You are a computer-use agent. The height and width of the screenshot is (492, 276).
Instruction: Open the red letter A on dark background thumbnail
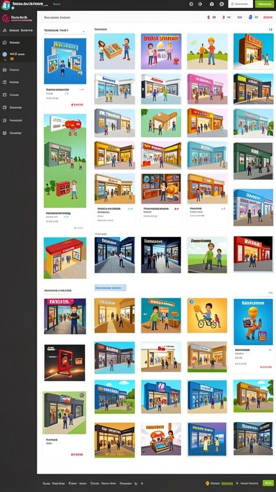click(65, 363)
